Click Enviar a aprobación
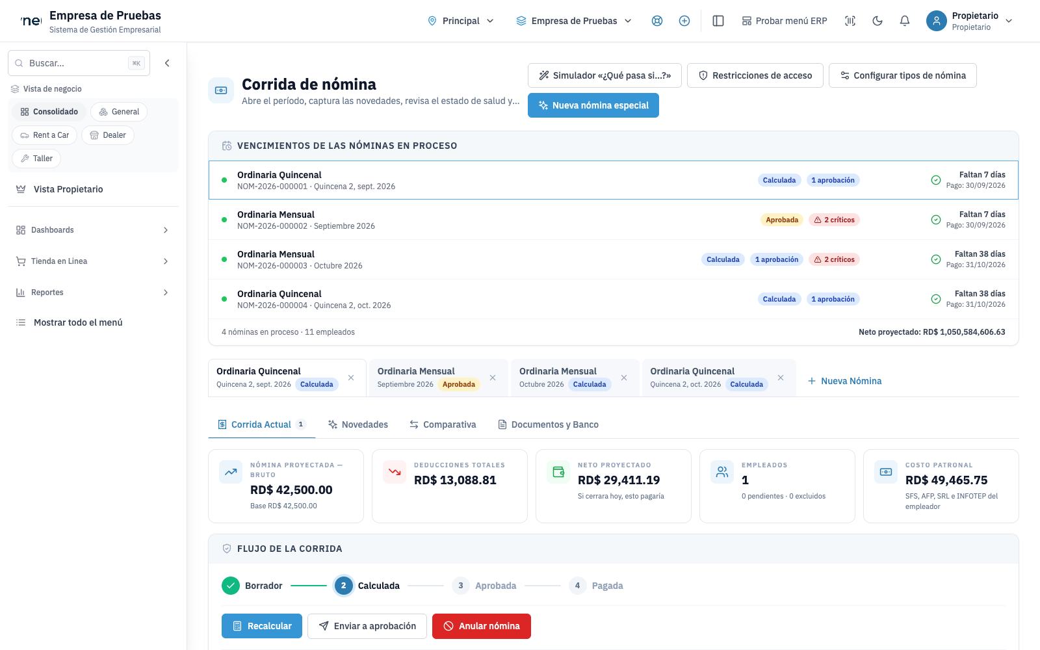This screenshot has height=650, width=1040. click(x=367, y=626)
